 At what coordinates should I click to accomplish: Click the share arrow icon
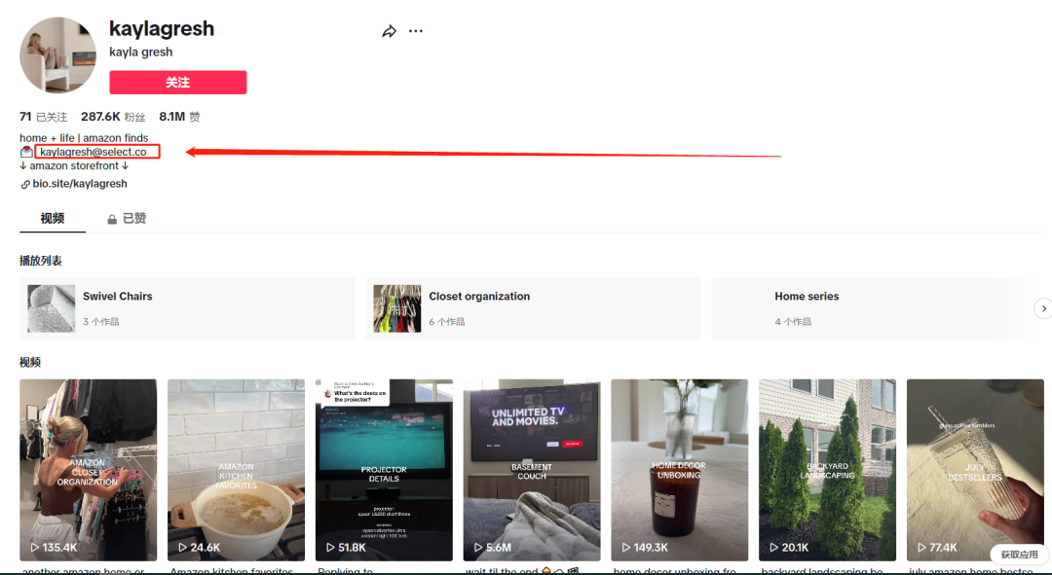click(x=389, y=31)
